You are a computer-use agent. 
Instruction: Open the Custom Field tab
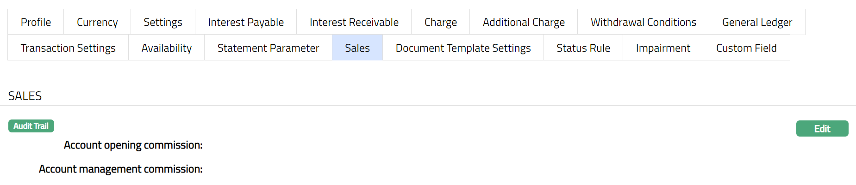(746, 48)
